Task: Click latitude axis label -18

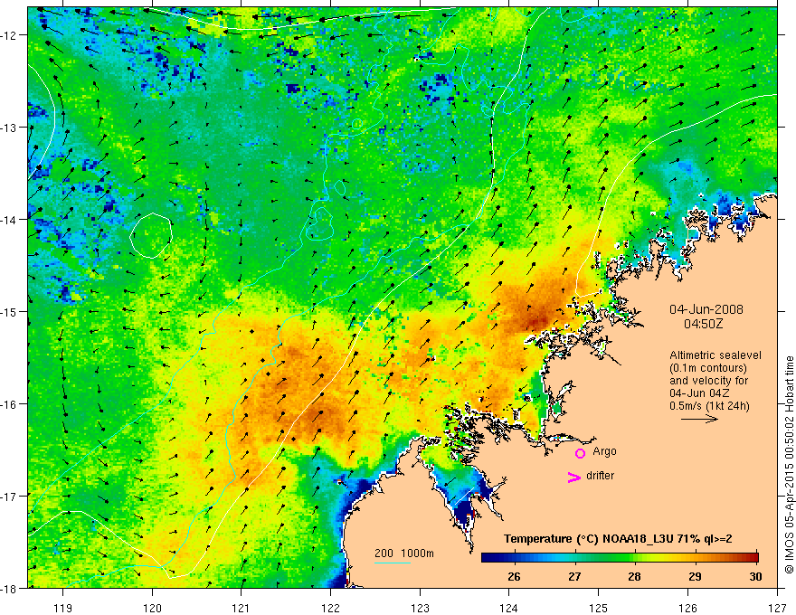Action: [10, 588]
